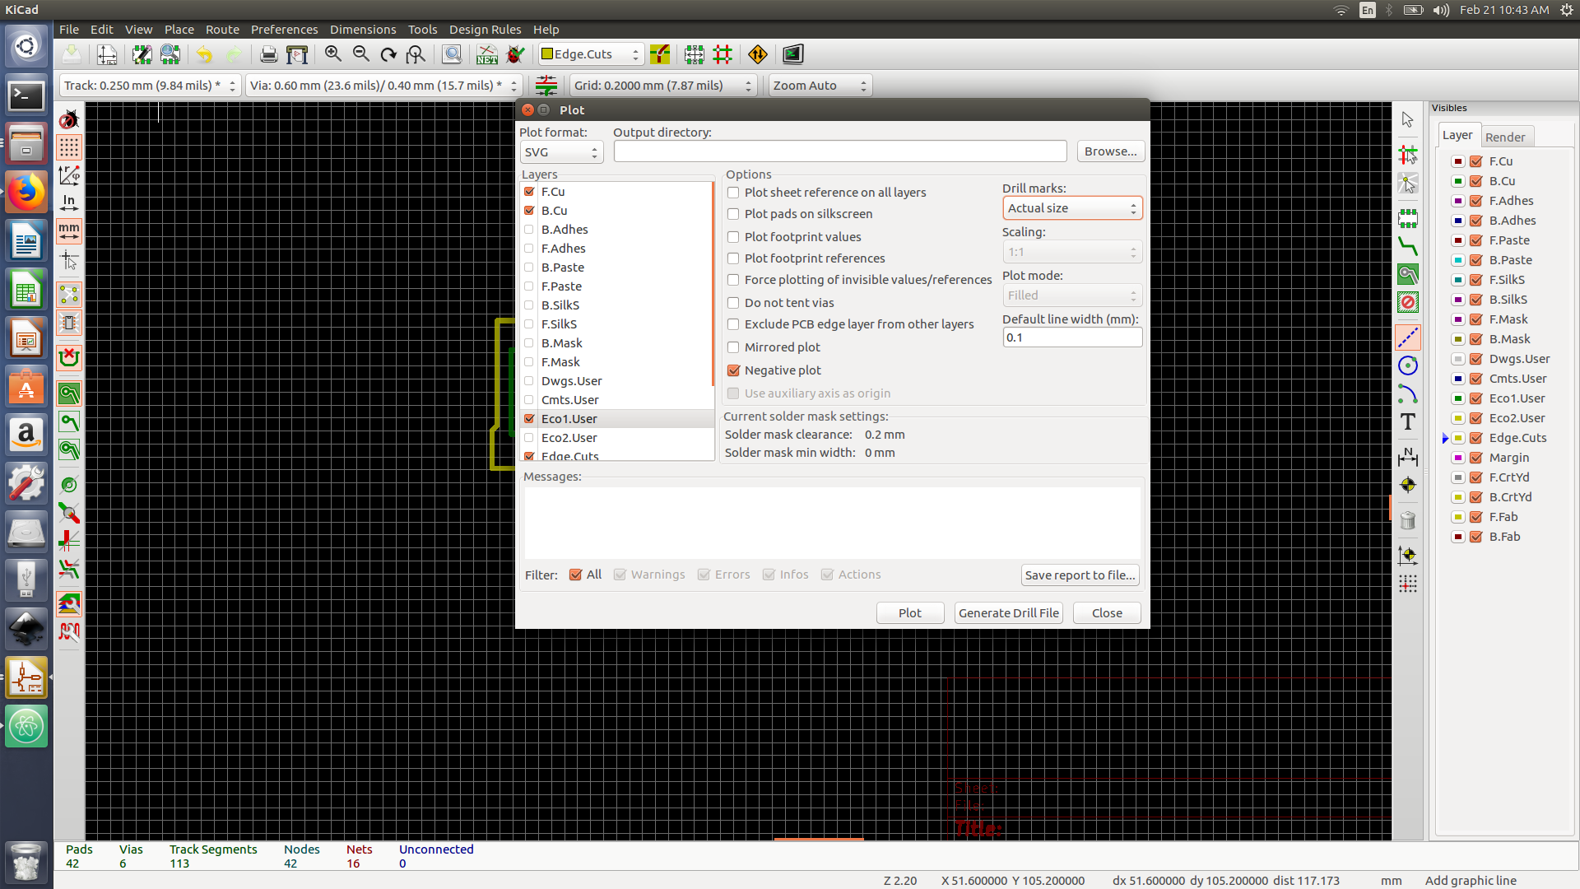The width and height of the screenshot is (1580, 889).
Task: Open Firefox from the dock
Action: click(x=26, y=193)
